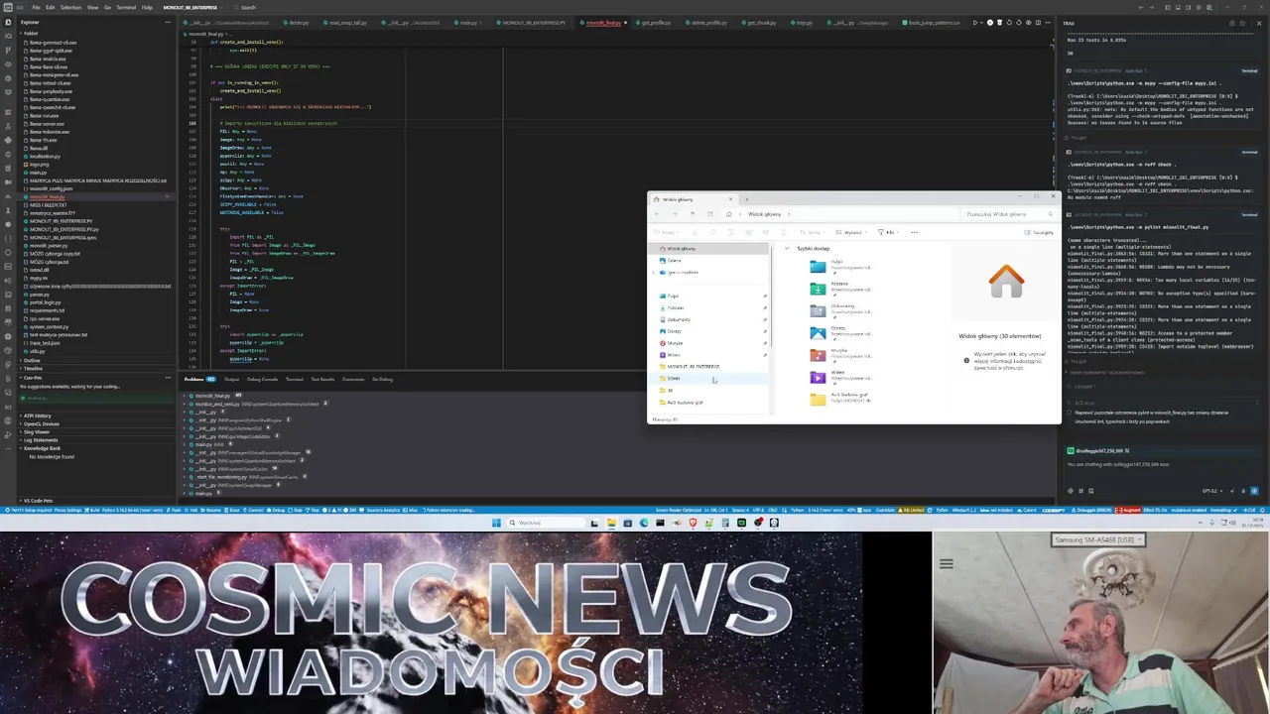
Task: Open the Wideo folder in Szybki dostęp
Action: (x=840, y=378)
